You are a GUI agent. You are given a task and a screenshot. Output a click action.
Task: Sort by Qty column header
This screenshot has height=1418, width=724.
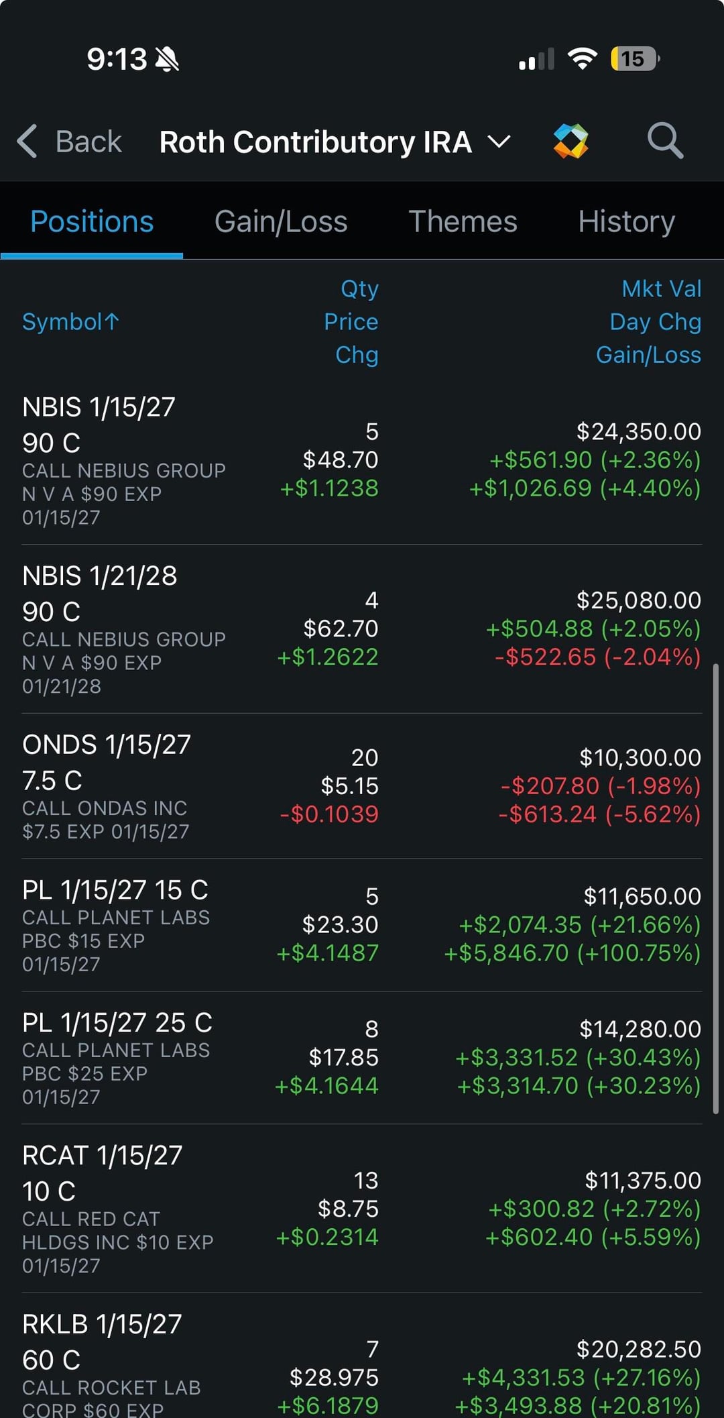[359, 289]
